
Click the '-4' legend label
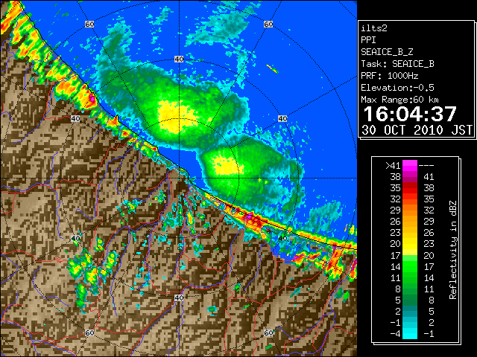[395, 334]
